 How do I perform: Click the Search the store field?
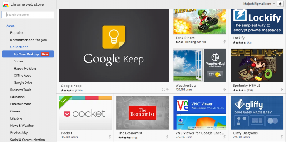(x=28, y=15)
